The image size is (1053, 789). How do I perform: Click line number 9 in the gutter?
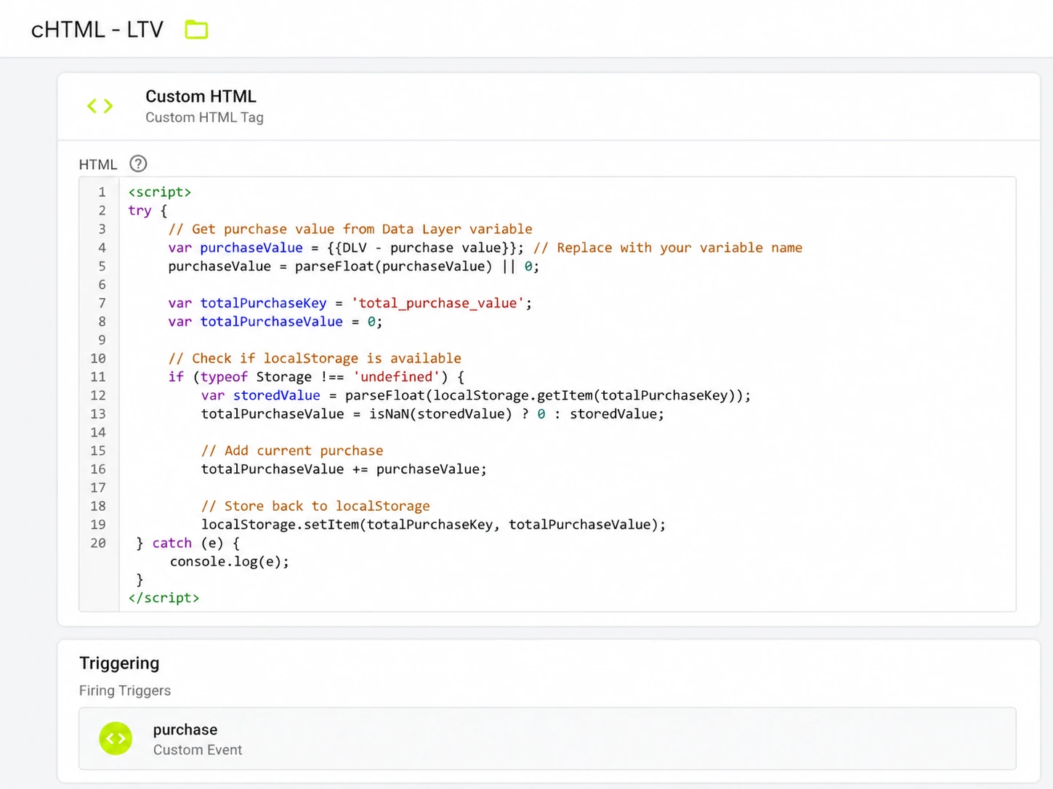pos(102,340)
